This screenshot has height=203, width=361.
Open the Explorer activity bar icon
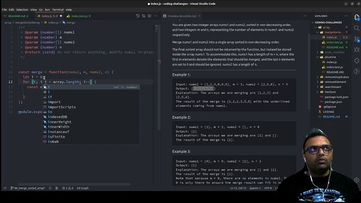356,17
